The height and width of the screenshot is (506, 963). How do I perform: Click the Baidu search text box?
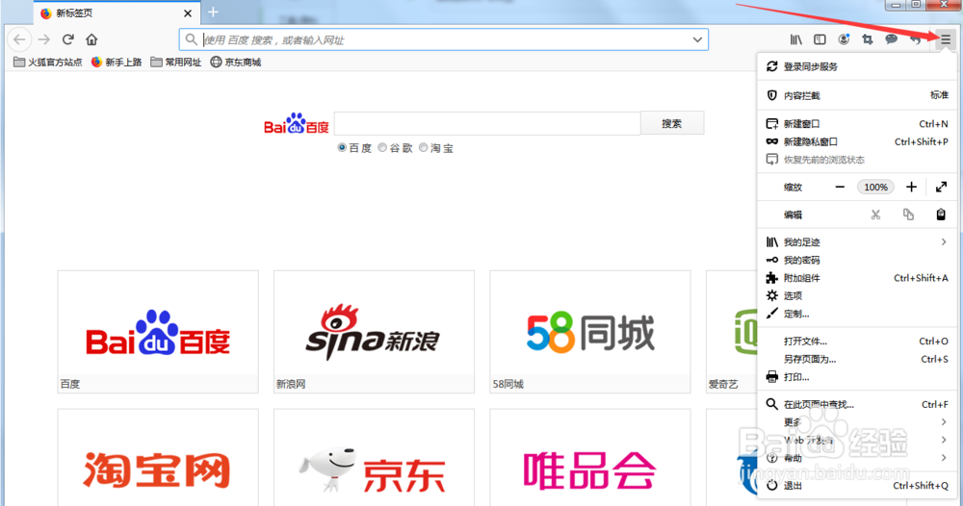tap(487, 123)
